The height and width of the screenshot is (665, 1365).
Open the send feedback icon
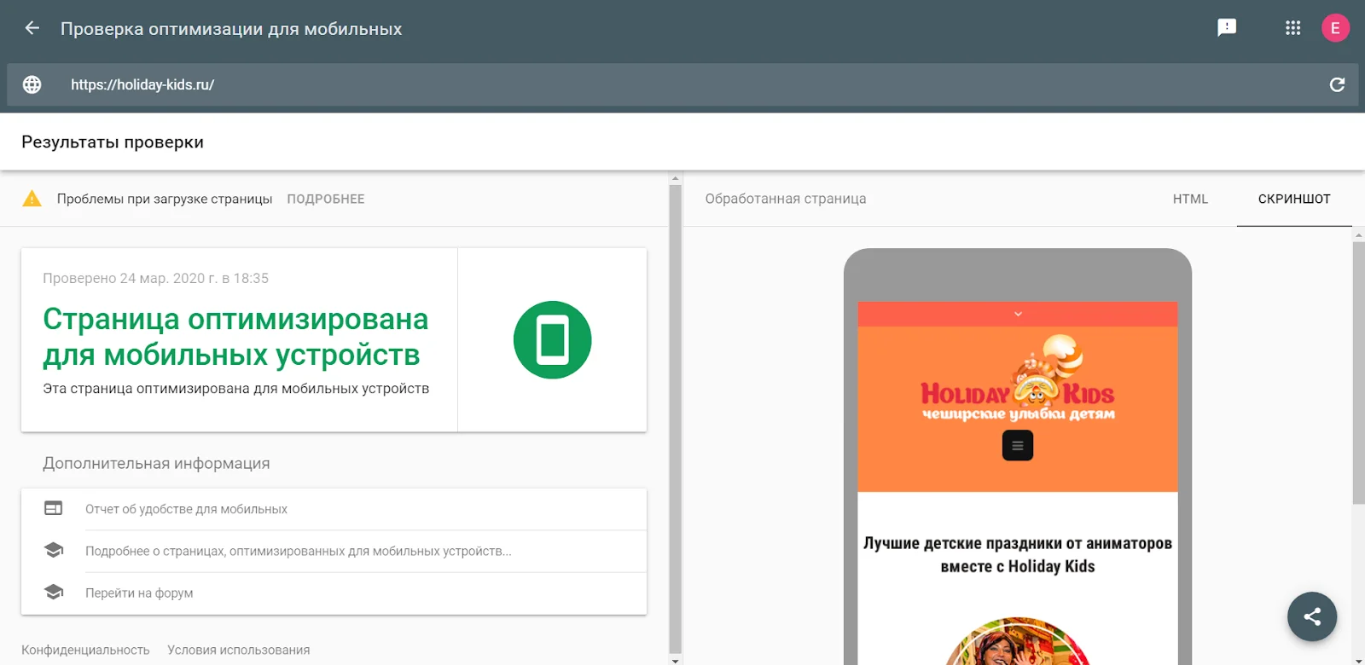[x=1227, y=28]
